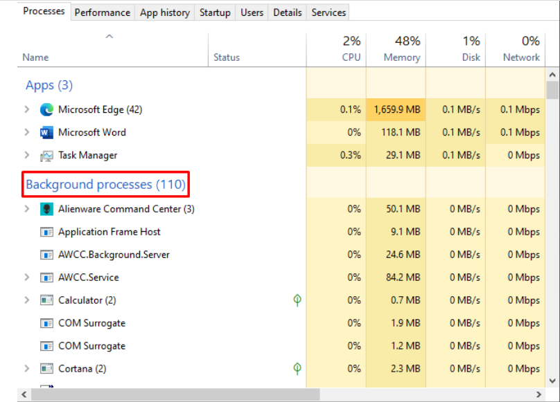Viewport: 560px width, 402px height.
Task: Click the vertical scrollbar down arrow
Action: (x=552, y=381)
